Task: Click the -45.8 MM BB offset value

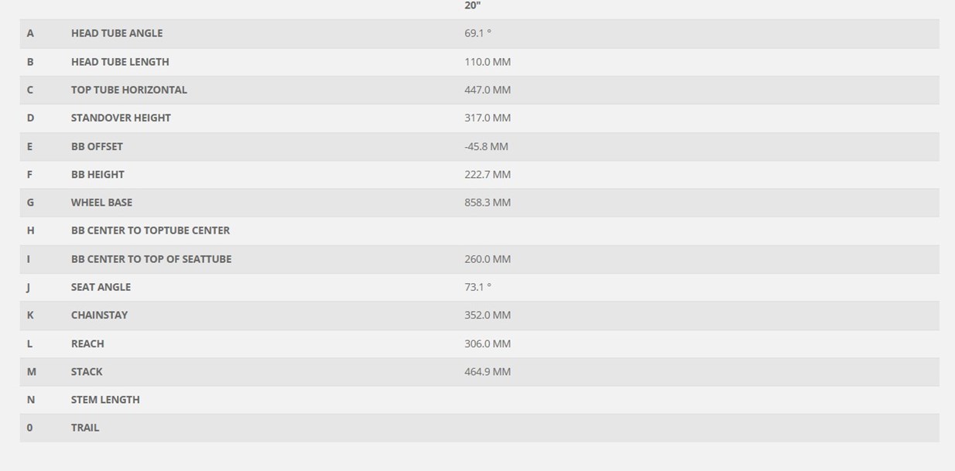Action: coord(486,146)
